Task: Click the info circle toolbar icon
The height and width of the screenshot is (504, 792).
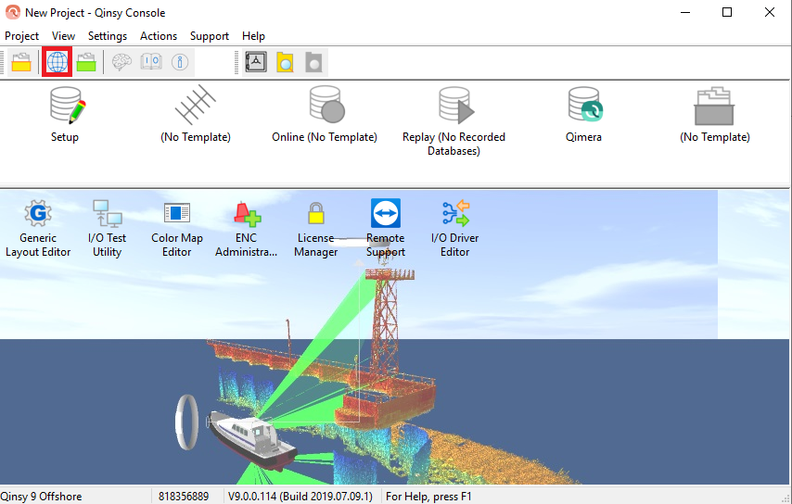Action: pos(180,62)
